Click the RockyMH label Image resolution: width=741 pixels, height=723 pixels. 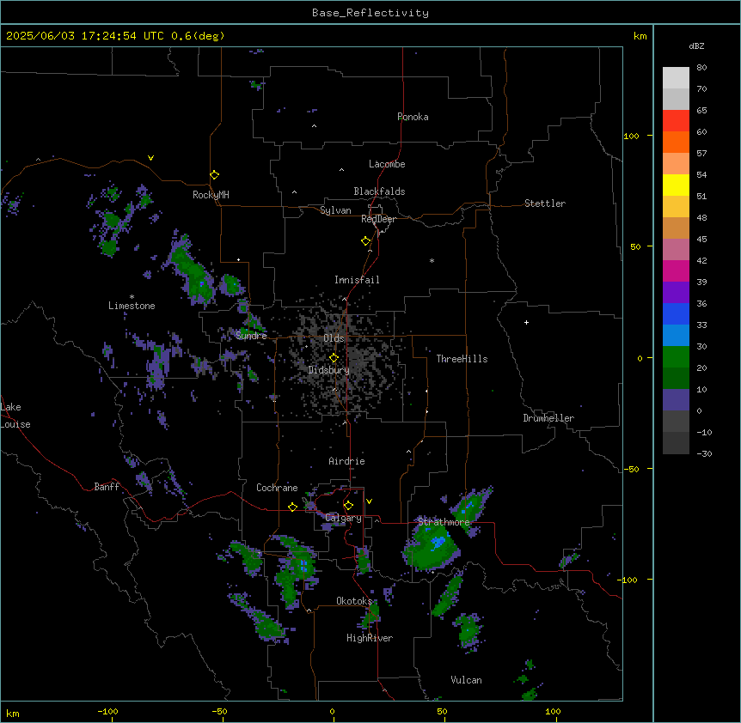(x=211, y=195)
